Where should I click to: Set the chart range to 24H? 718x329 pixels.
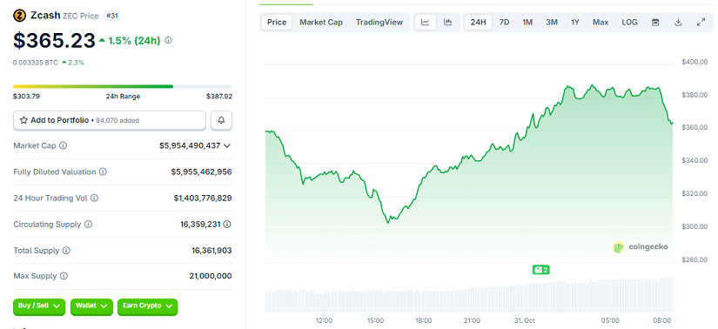478,22
